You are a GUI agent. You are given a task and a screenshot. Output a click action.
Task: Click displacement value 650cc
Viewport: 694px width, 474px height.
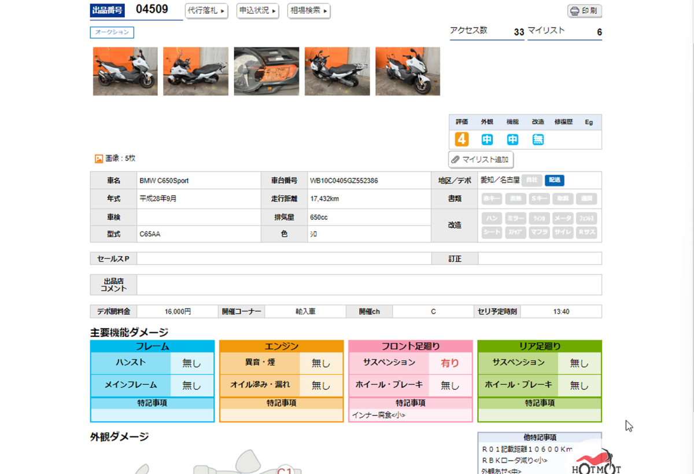pos(319,217)
